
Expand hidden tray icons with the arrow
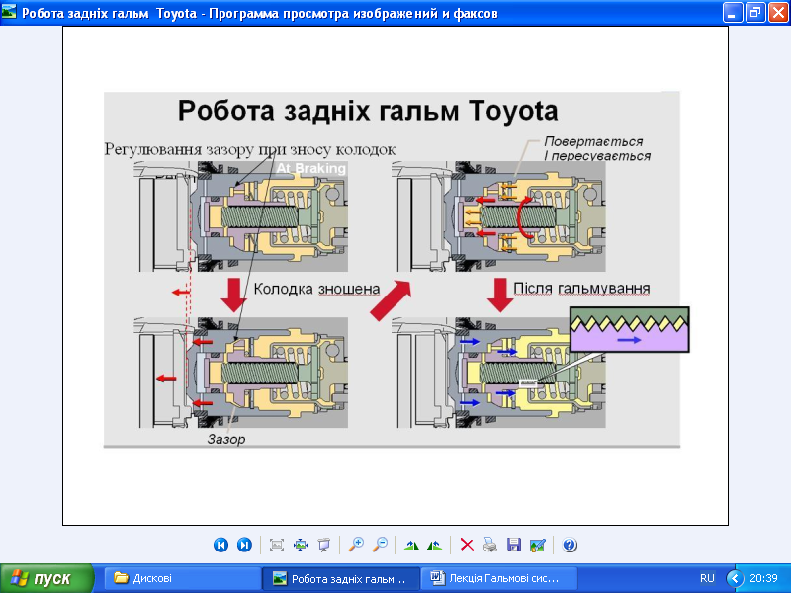(735, 578)
